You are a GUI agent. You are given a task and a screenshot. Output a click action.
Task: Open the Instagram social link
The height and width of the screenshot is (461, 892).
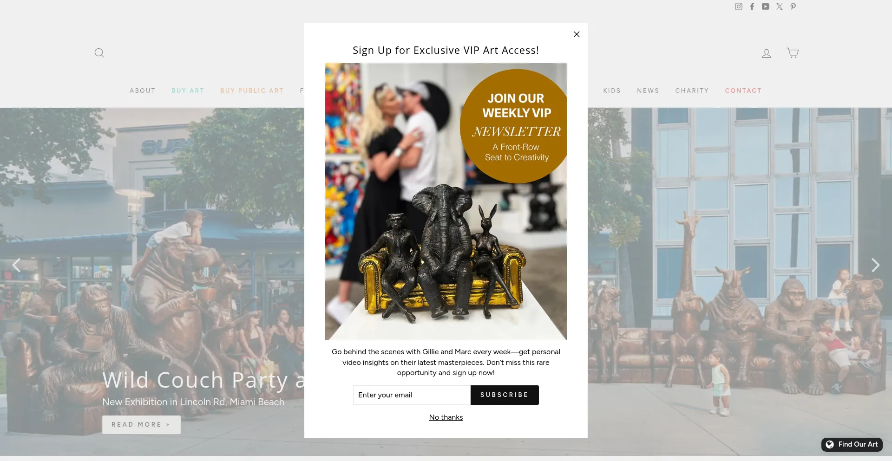738,6
